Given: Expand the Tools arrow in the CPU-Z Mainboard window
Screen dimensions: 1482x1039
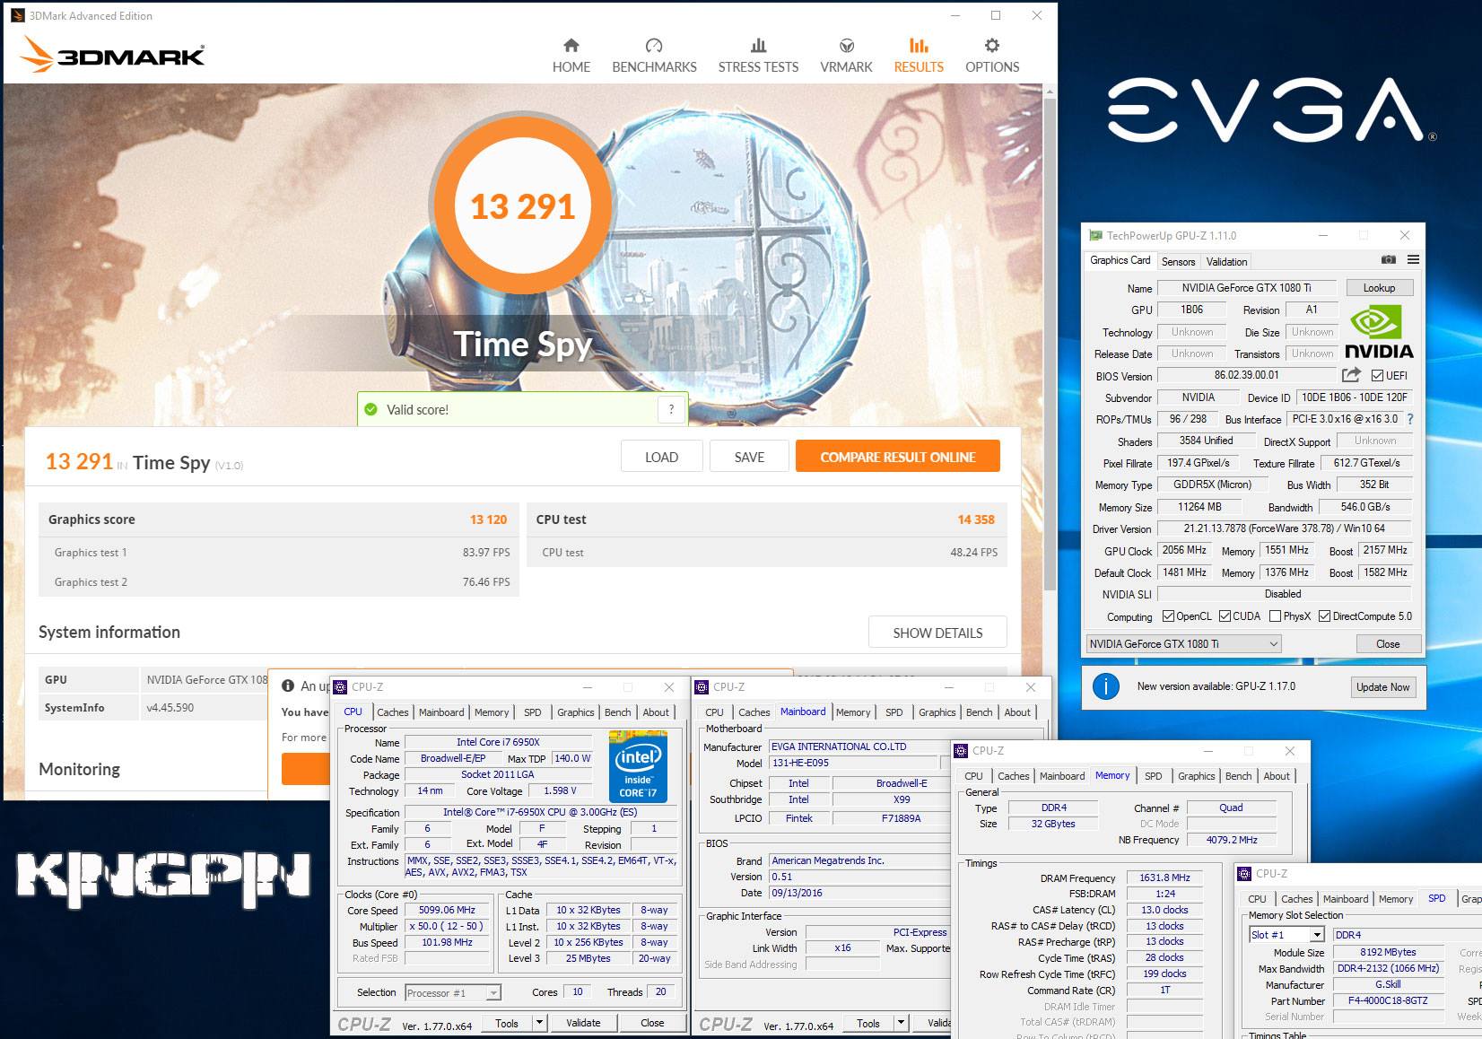Looking at the screenshot, I should [901, 1023].
